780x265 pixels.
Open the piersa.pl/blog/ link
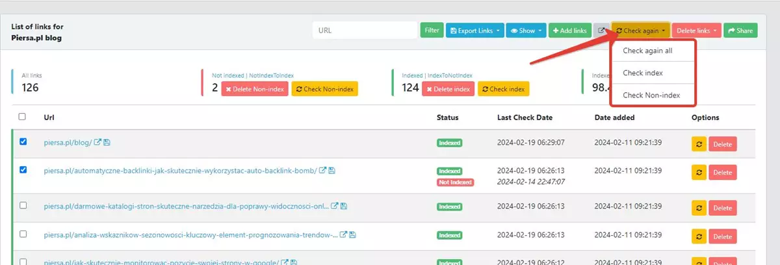click(x=68, y=142)
